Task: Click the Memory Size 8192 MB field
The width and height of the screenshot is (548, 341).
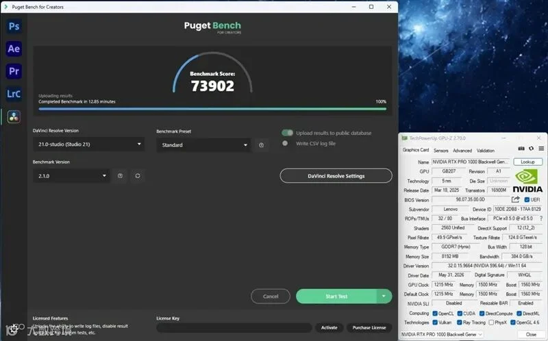Action: (x=450, y=256)
